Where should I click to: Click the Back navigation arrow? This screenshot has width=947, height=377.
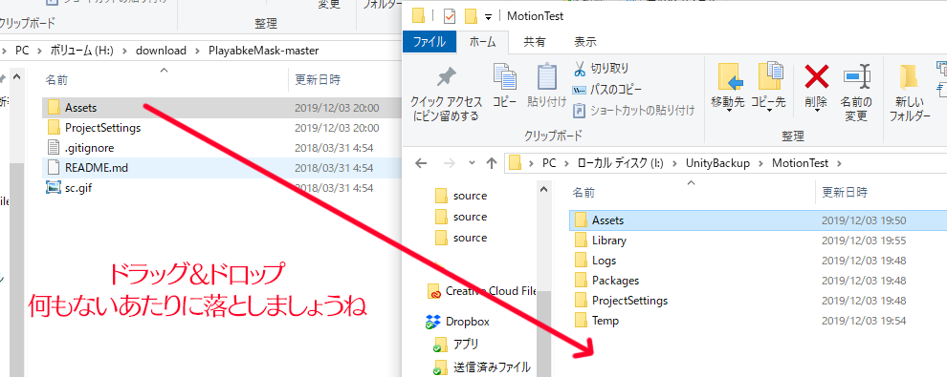point(422,162)
